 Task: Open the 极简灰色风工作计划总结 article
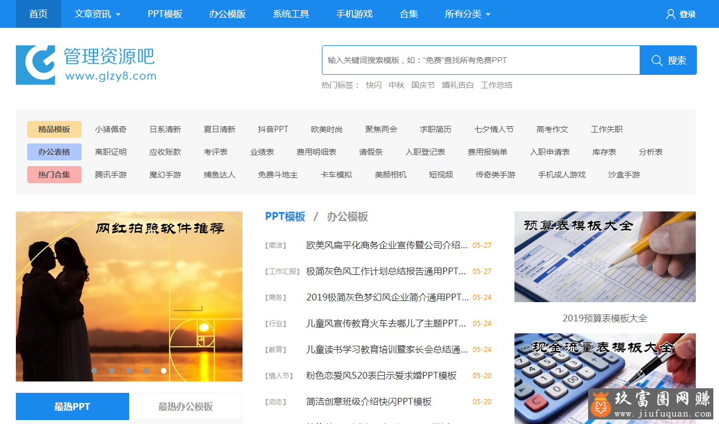387,272
